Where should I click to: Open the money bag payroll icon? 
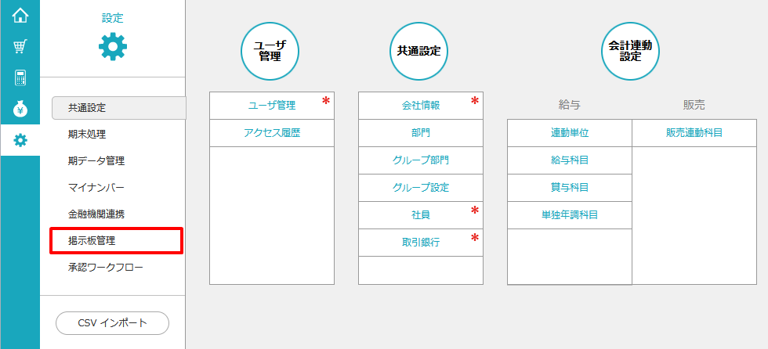click(20, 109)
